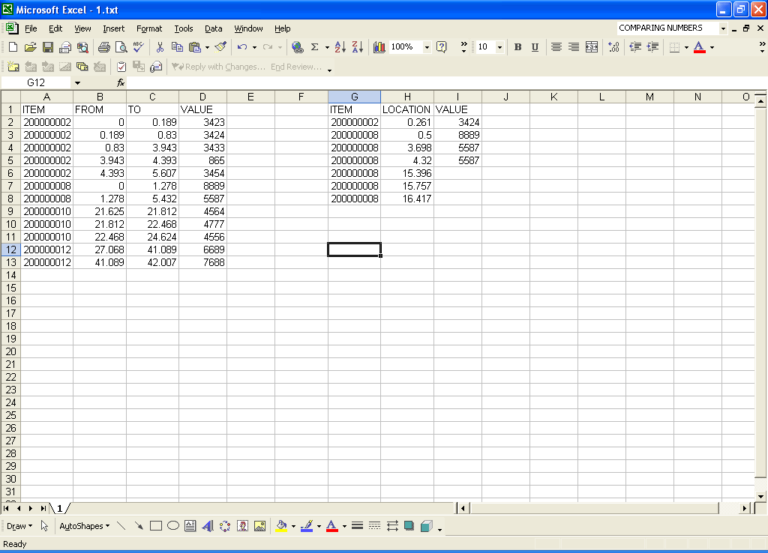768x553 pixels.
Task: Open the Format menu
Action: (149, 28)
